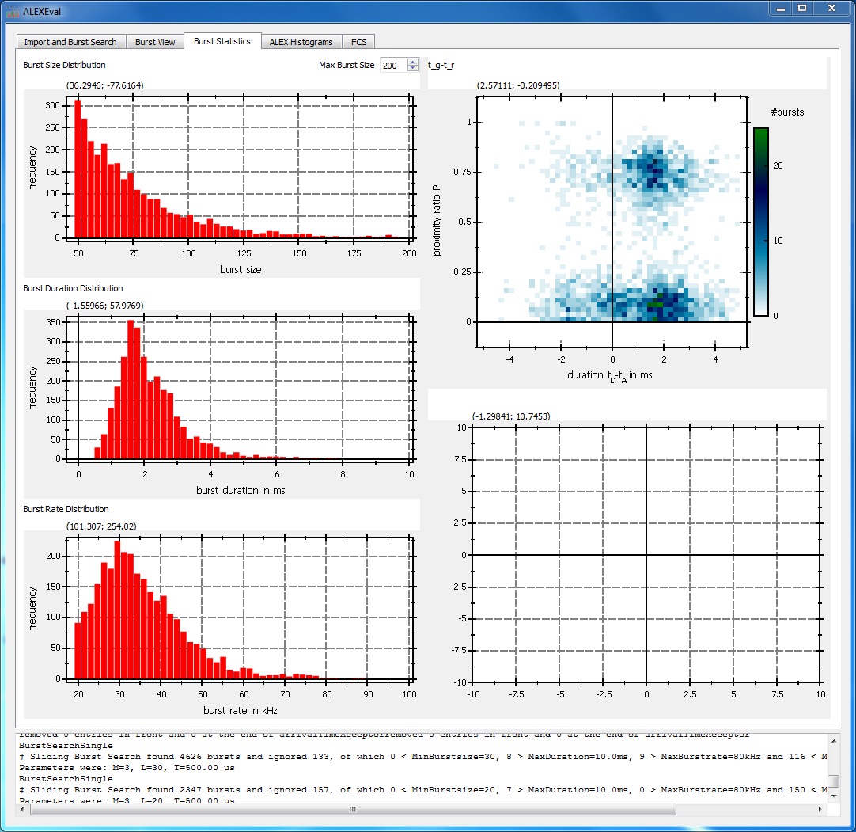This screenshot has width=856, height=832.
Task: Maximize the ALEXEval window
Action: tap(802, 8)
